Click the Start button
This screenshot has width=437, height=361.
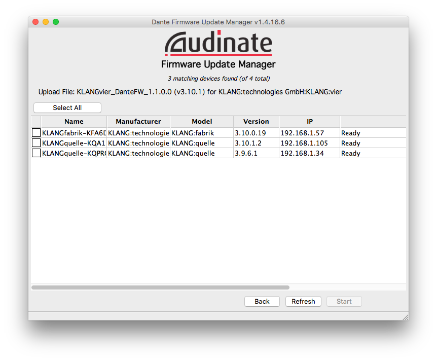pos(344,301)
